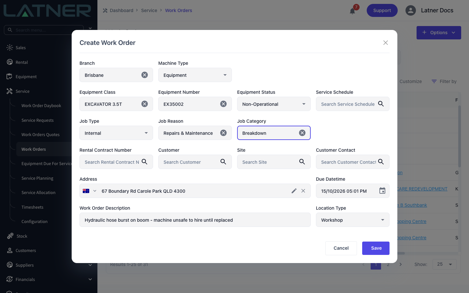Open the Due Datetime calendar picker
Image resolution: width=469 pixels, height=293 pixels.
coord(382,191)
